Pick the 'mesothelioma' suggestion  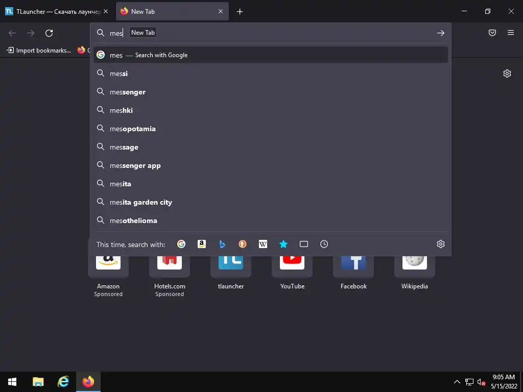pyautogui.click(x=271, y=220)
